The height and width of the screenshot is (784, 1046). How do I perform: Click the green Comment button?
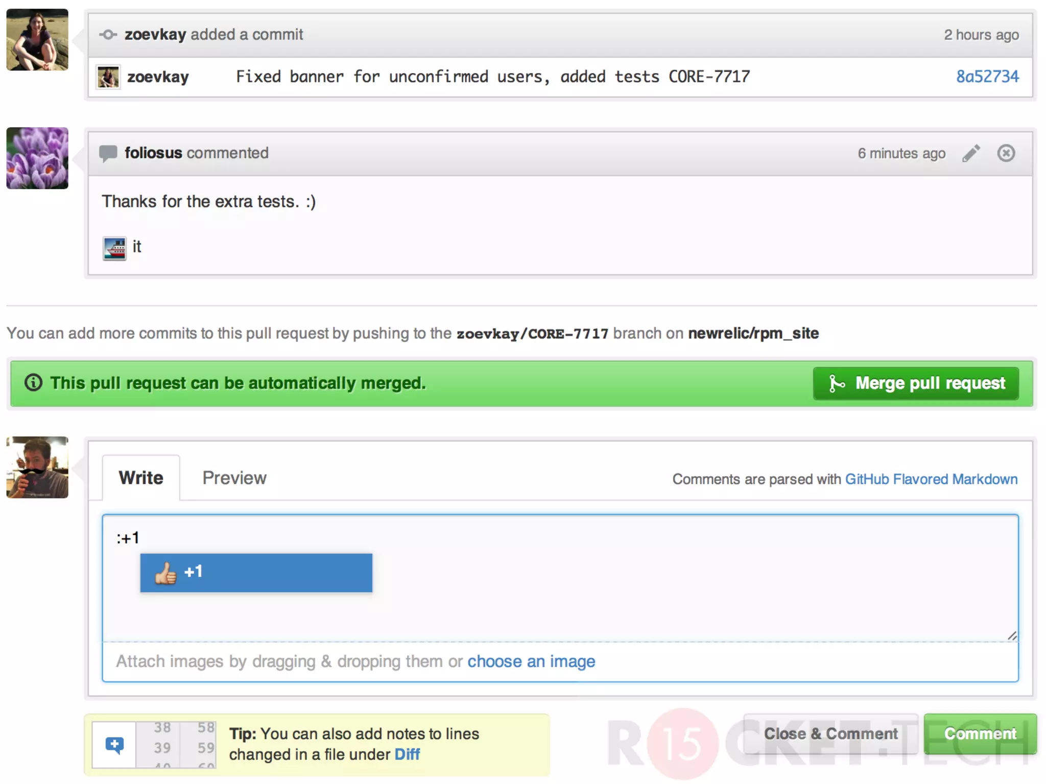[980, 733]
